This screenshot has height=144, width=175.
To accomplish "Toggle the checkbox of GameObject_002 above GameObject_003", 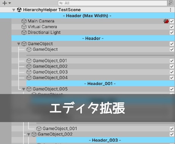I will pyautogui.click(x=172, y=66).
